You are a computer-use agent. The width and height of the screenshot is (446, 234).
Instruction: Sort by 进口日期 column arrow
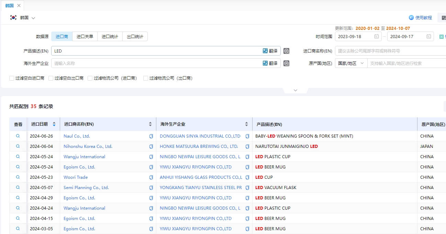click(x=54, y=124)
